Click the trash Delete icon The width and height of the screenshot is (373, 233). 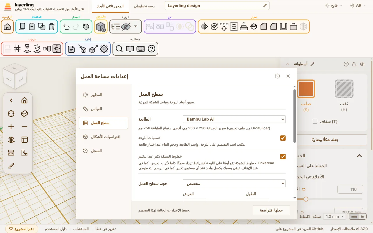click(52, 27)
